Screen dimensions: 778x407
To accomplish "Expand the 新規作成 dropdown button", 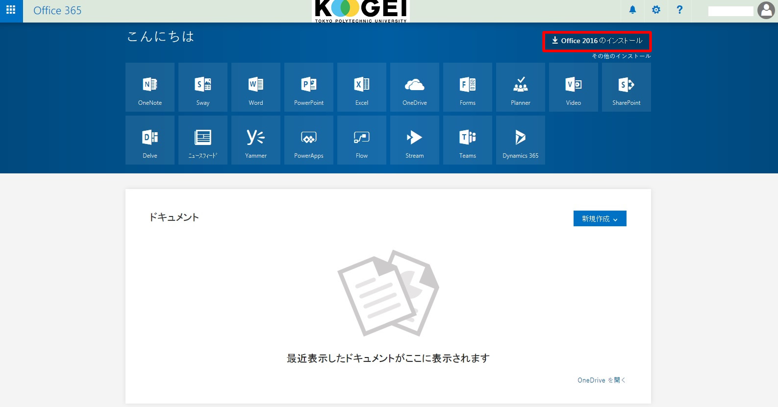I will click(x=600, y=218).
